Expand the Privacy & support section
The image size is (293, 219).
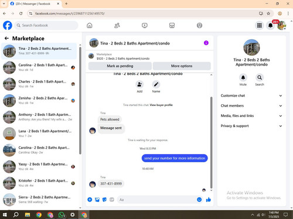(251, 126)
